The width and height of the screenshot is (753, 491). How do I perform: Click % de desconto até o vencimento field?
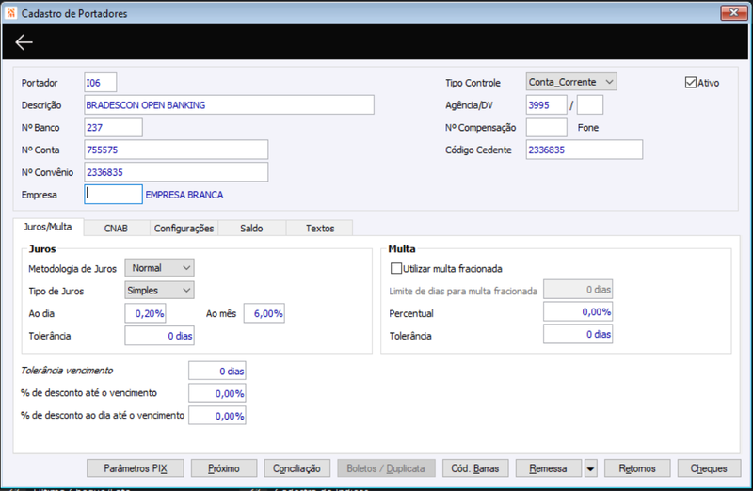(217, 393)
